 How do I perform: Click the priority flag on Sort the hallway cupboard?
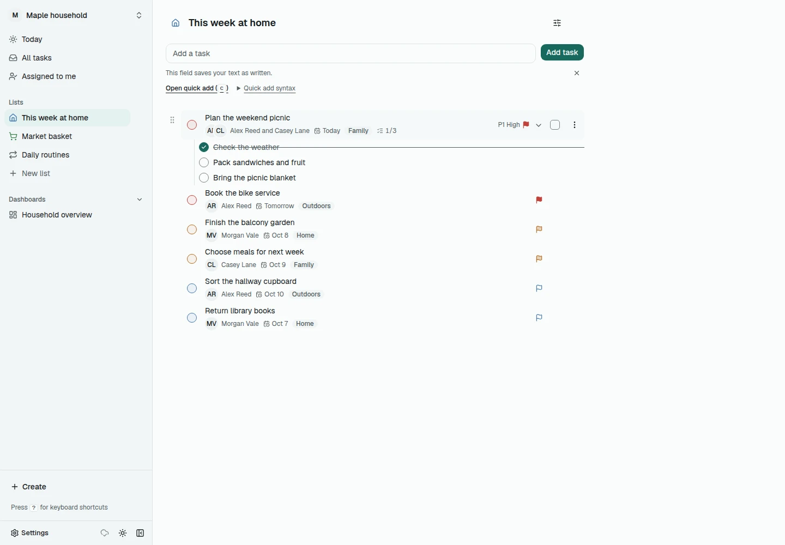point(539,288)
